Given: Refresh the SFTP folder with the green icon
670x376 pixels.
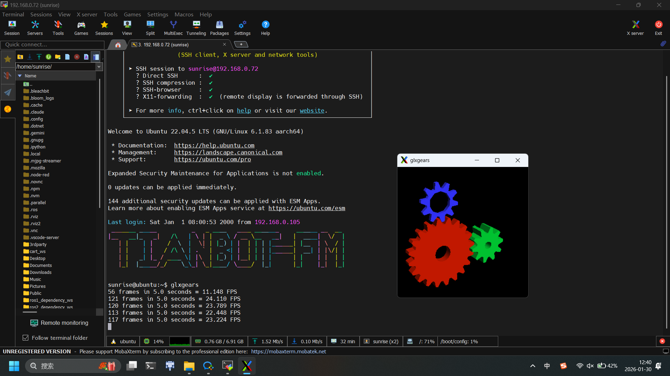Looking at the screenshot, I should click(x=49, y=57).
